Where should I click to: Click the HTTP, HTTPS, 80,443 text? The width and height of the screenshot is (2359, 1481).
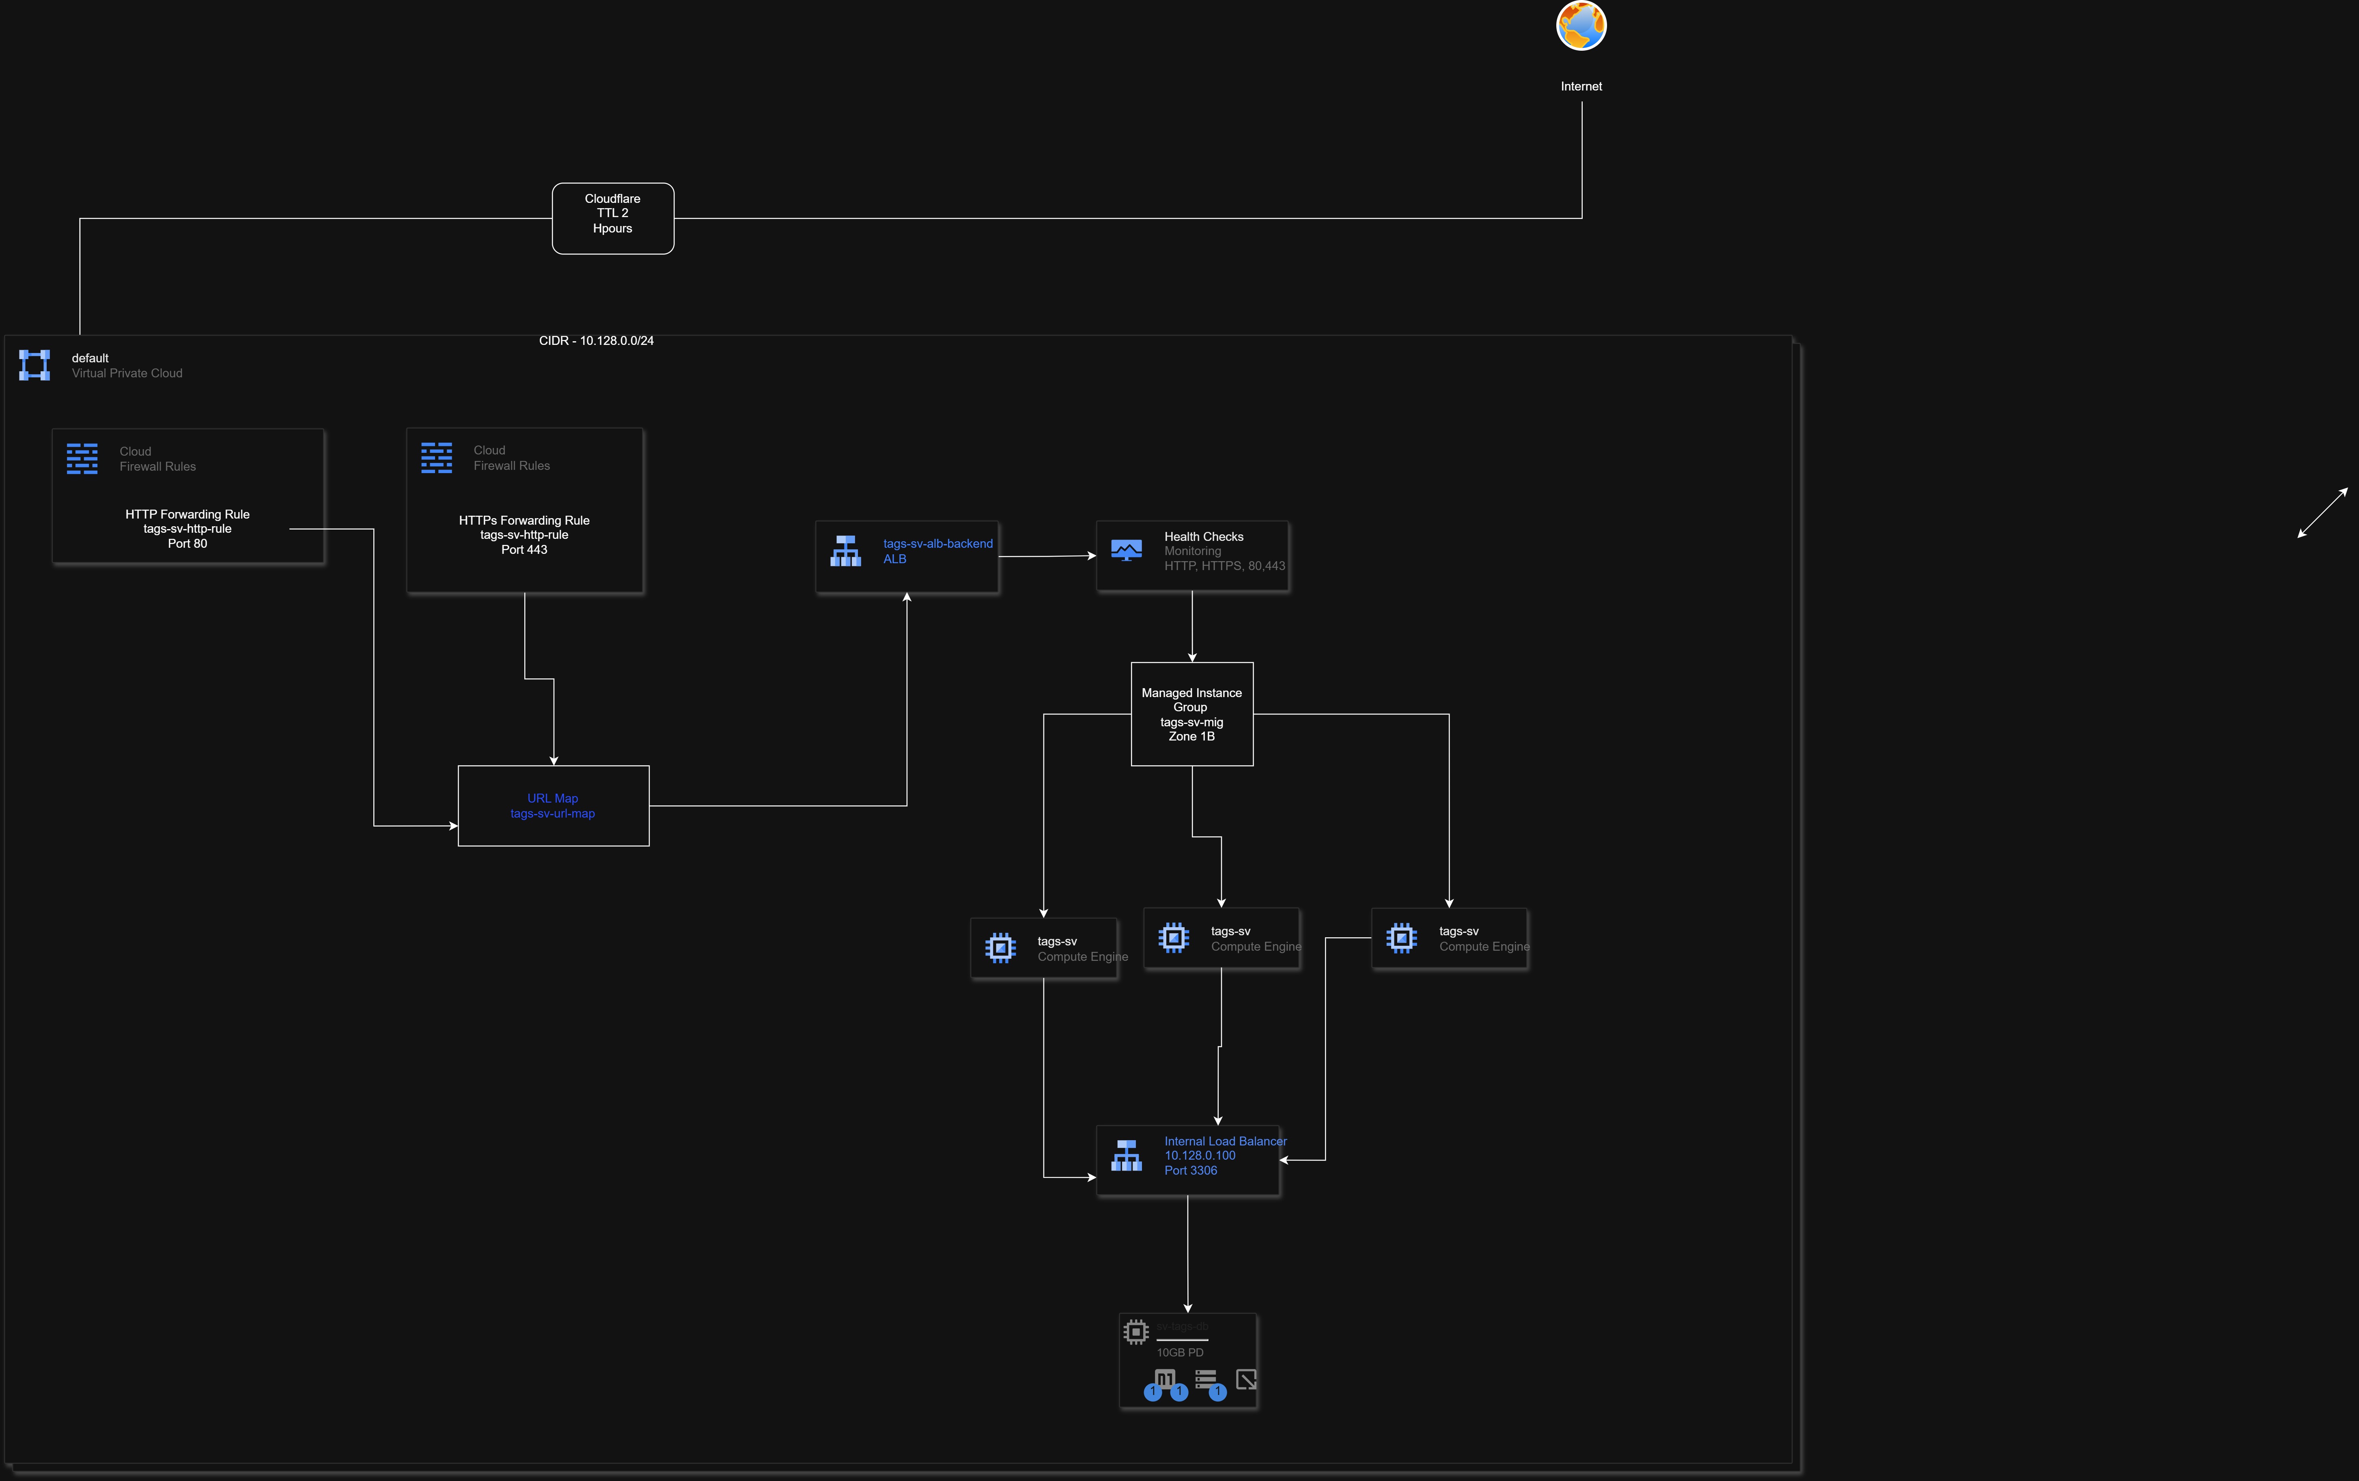coord(1225,566)
